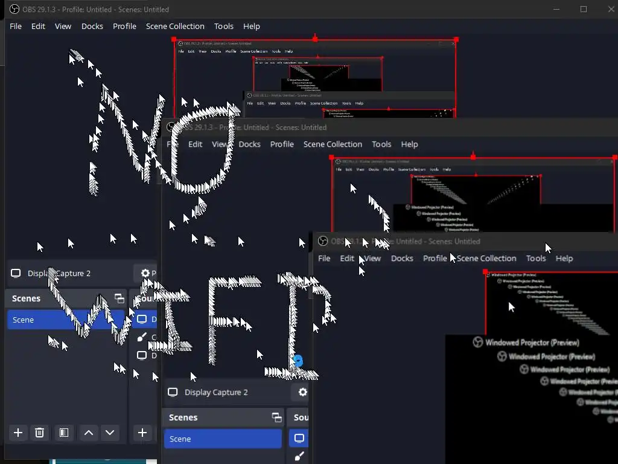Open scene filters icon in Scenes toolbar
The width and height of the screenshot is (618, 464).
(64, 433)
